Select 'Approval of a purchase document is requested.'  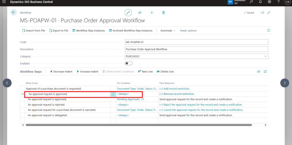click(x=54, y=89)
